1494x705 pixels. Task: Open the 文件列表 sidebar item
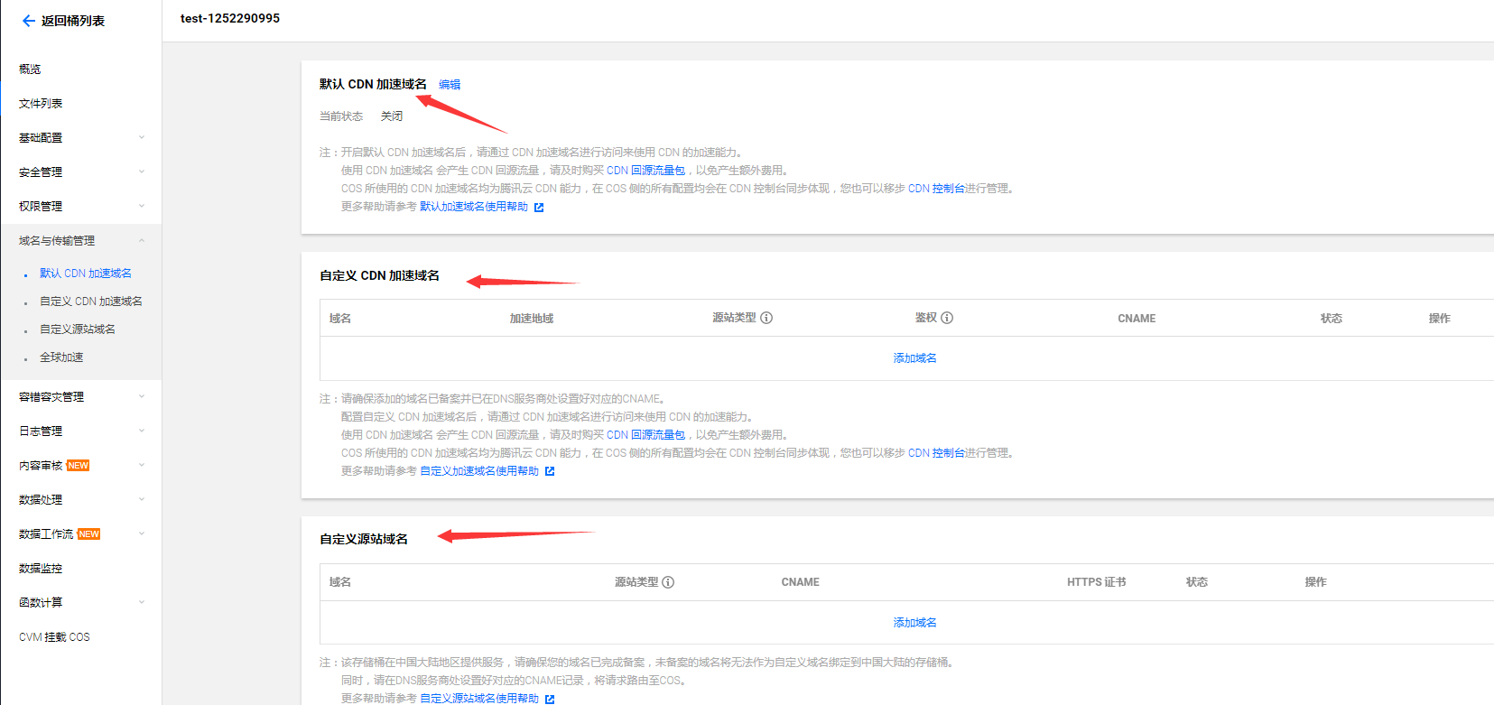tap(41, 104)
